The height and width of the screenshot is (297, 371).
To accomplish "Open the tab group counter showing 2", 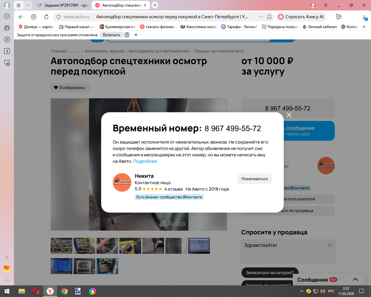I will coord(19,5).
